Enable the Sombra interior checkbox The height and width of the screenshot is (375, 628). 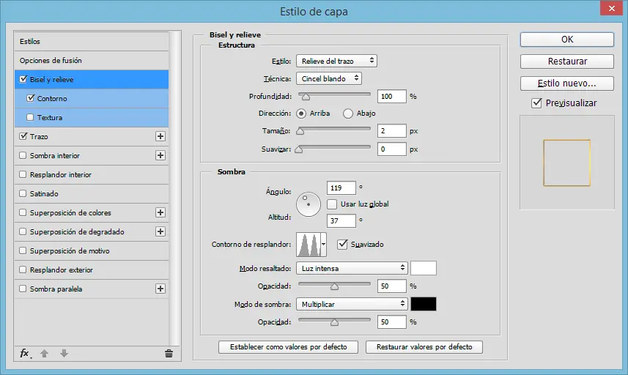(x=23, y=155)
